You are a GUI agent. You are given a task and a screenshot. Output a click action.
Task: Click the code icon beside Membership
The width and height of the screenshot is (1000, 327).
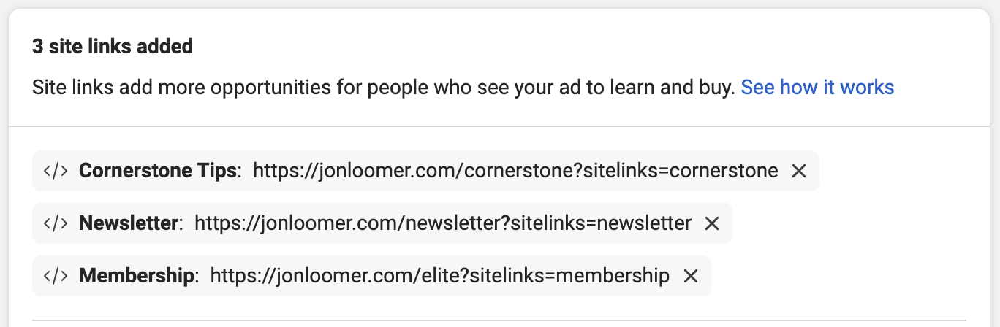56,276
